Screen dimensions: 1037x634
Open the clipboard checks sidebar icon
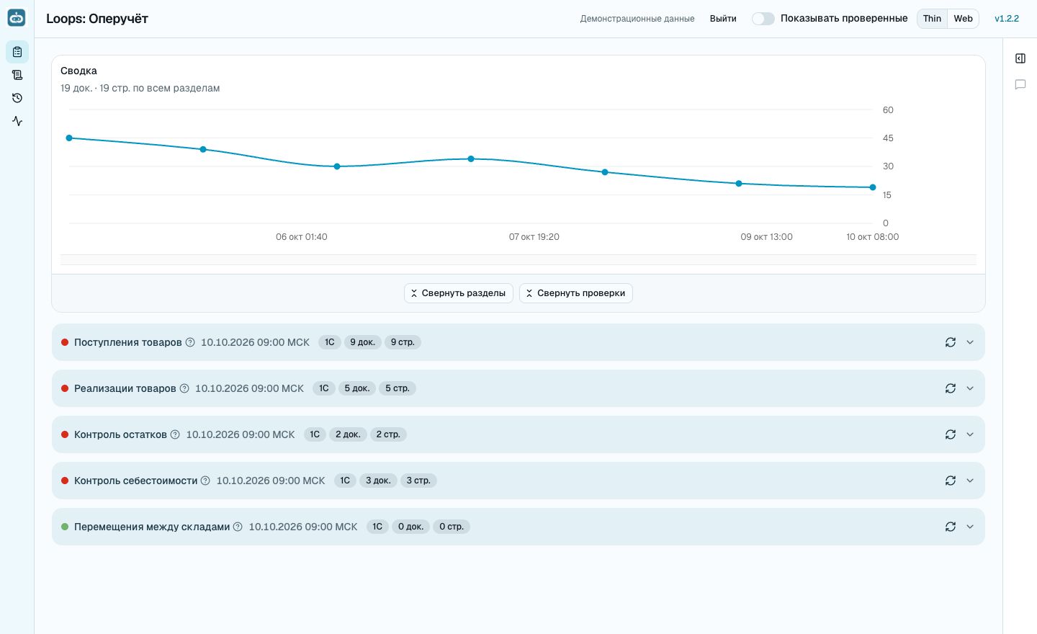click(x=17, y=52)
